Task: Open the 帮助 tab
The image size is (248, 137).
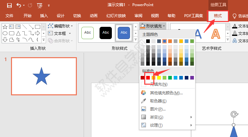Action: tap(171, 16)
